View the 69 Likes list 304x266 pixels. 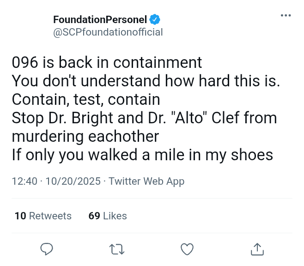click(108, 216)
